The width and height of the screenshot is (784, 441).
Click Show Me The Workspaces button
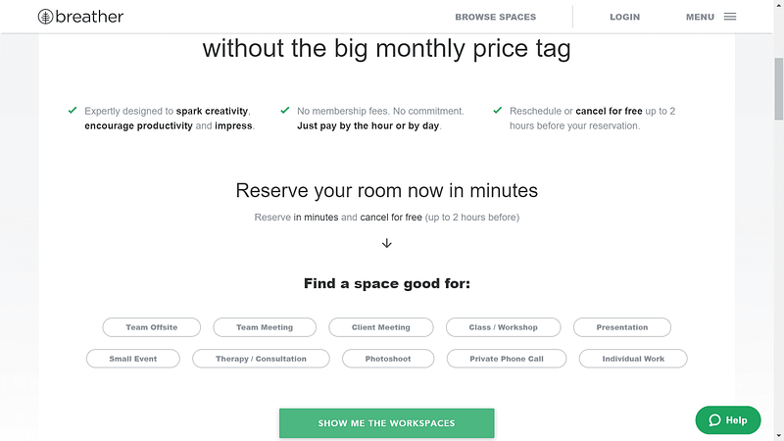tap(386, 423)
